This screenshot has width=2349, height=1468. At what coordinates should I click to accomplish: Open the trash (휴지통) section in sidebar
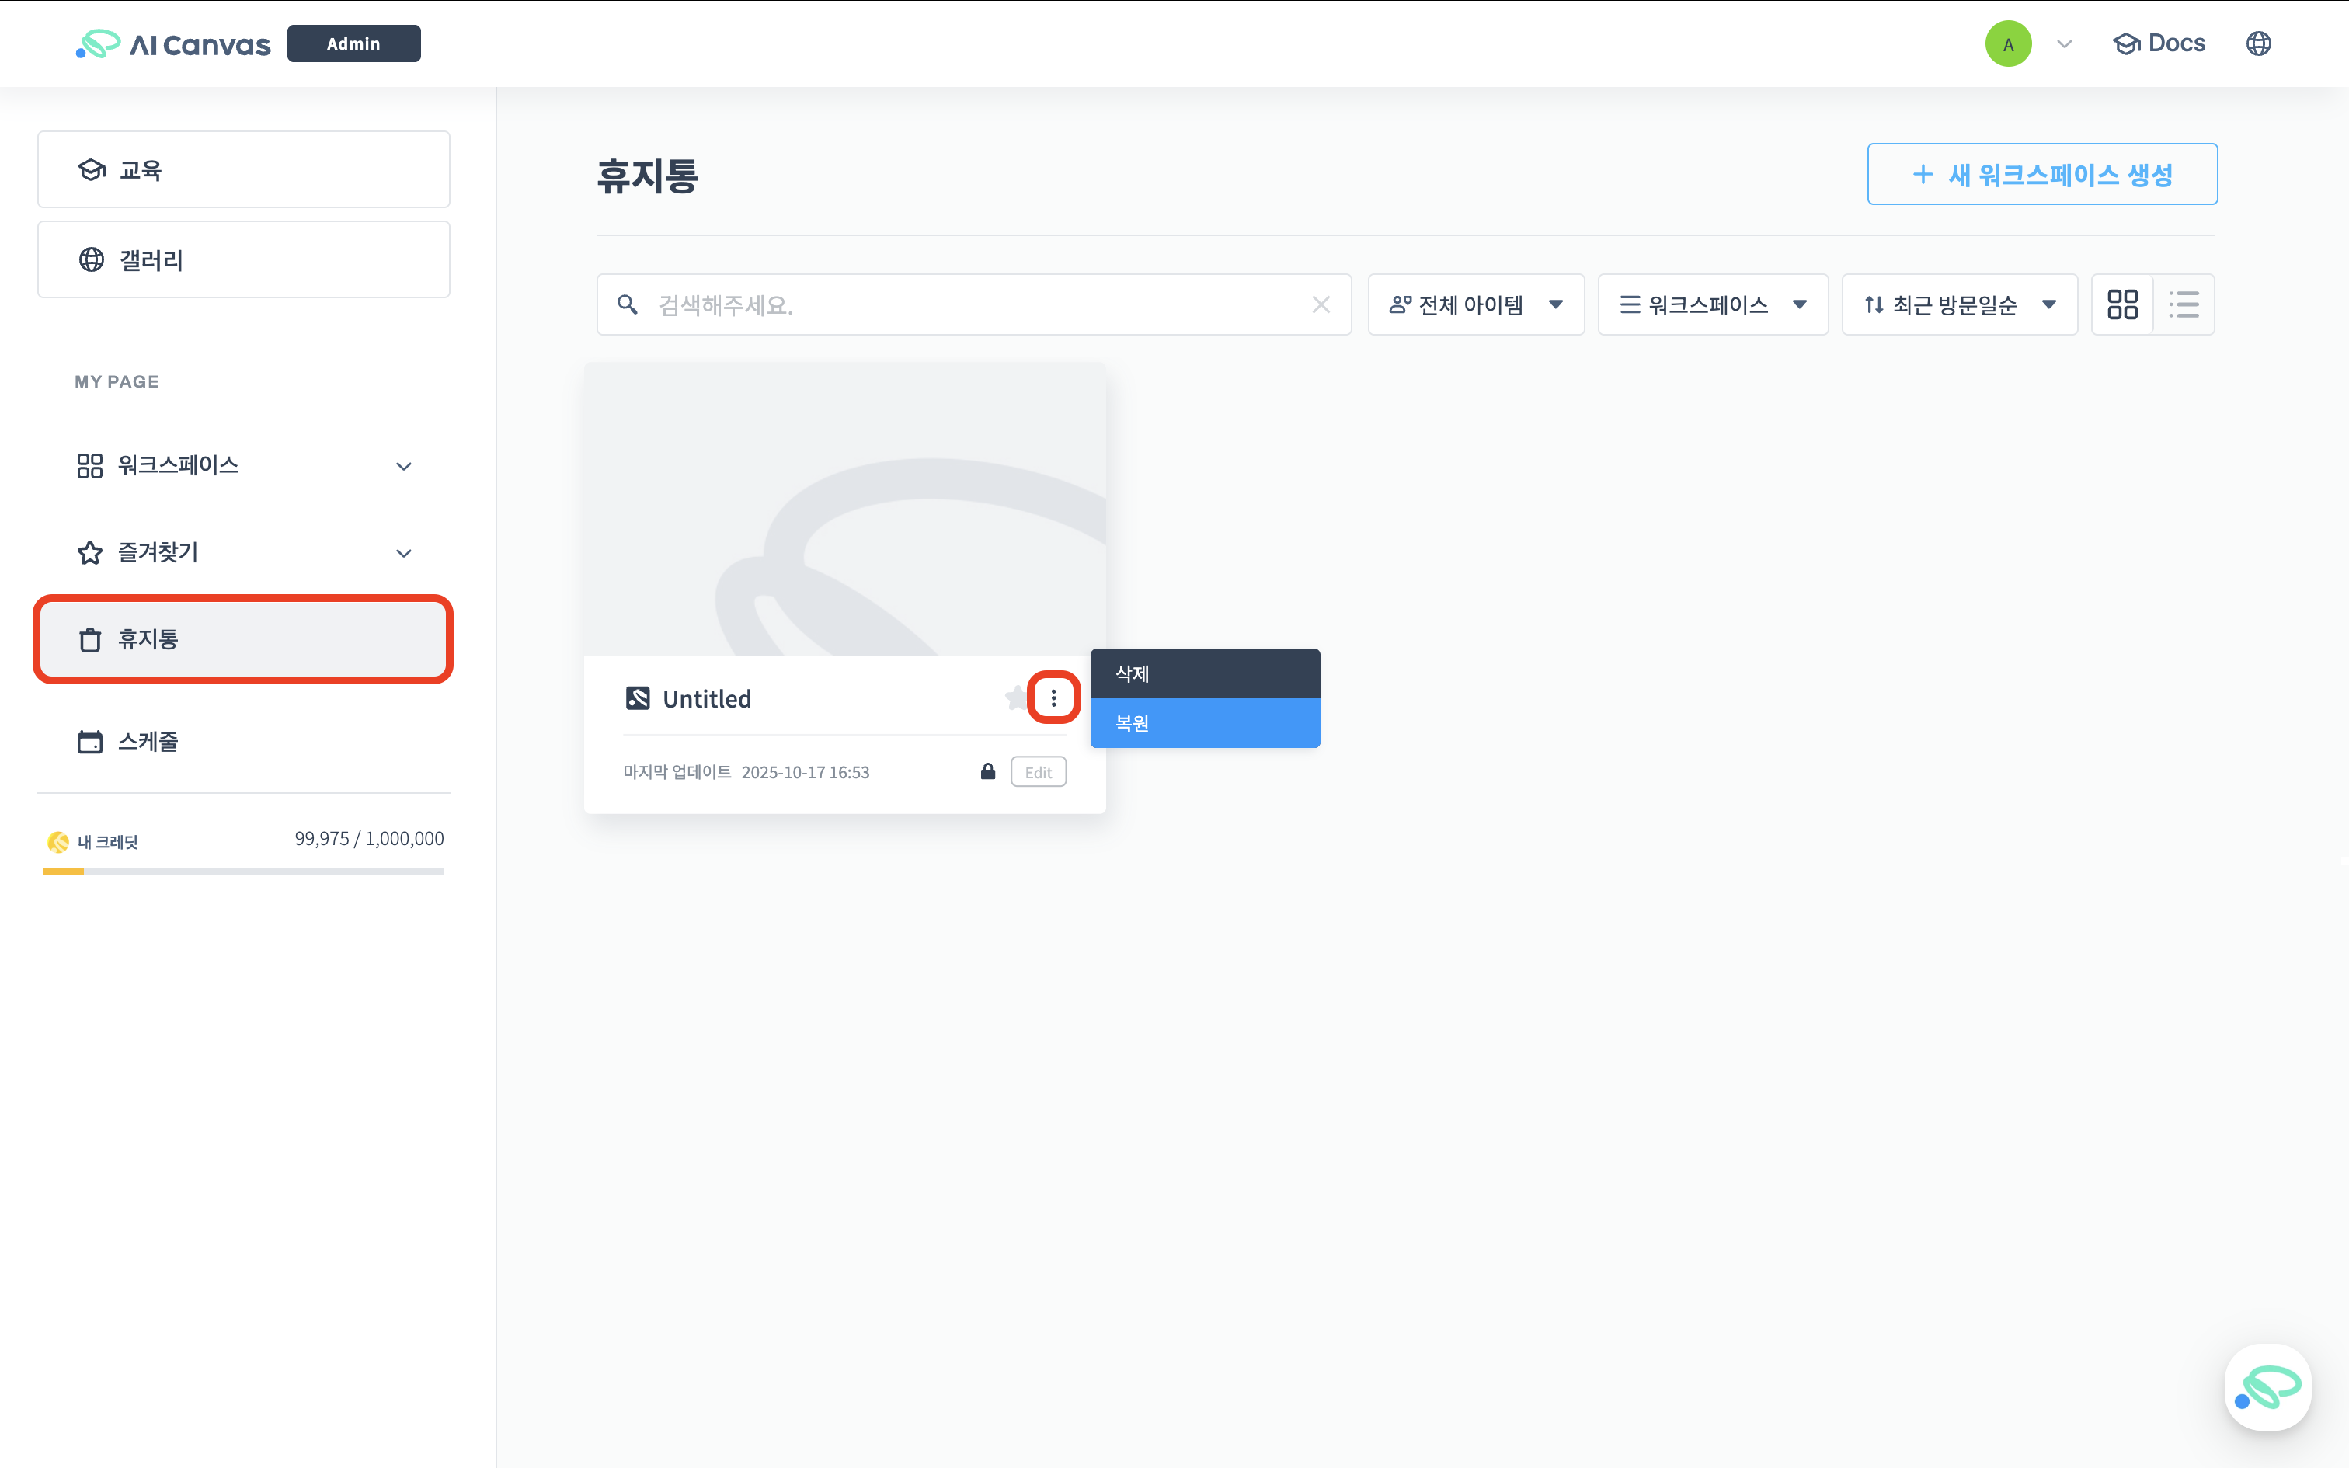click(x=242, y=638)
